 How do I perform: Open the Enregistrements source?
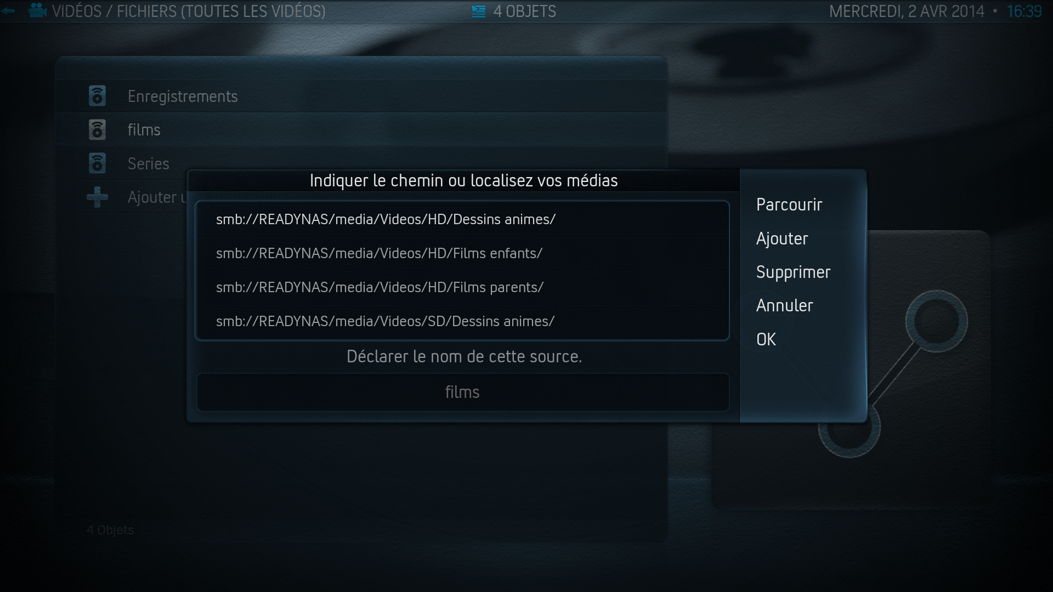362,96
